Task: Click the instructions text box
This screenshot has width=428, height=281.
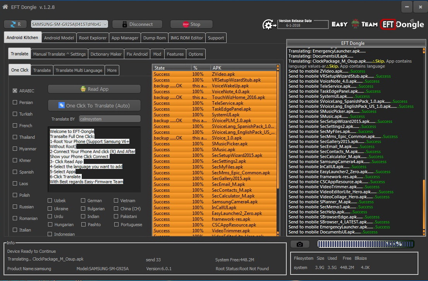Action: coord(95,159)
